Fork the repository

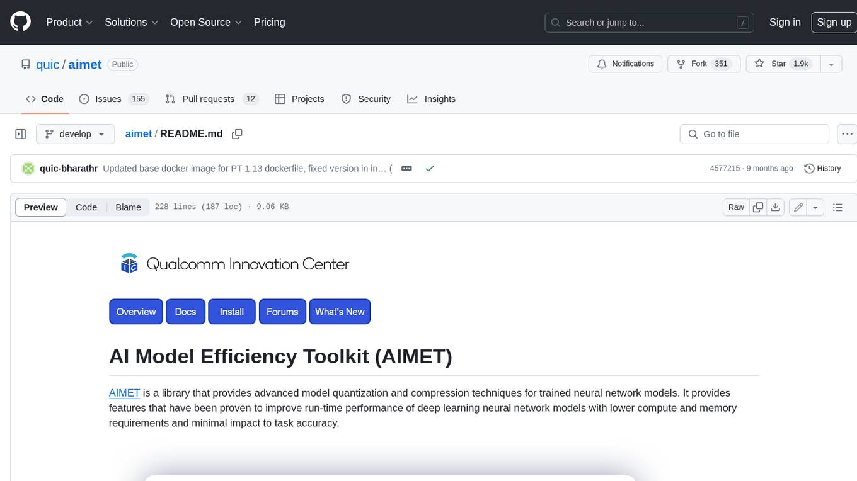coord(703,64)
